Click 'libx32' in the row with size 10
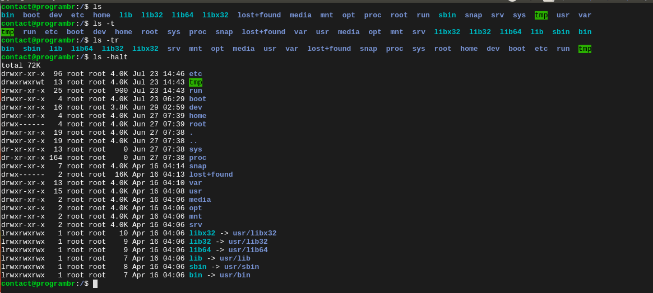This screenshot has height=293, width=653. coord(202,233)
